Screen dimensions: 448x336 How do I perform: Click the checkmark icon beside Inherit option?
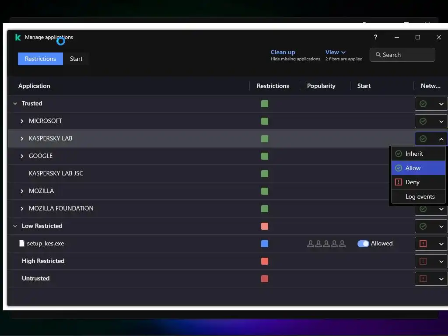[399, 154]
